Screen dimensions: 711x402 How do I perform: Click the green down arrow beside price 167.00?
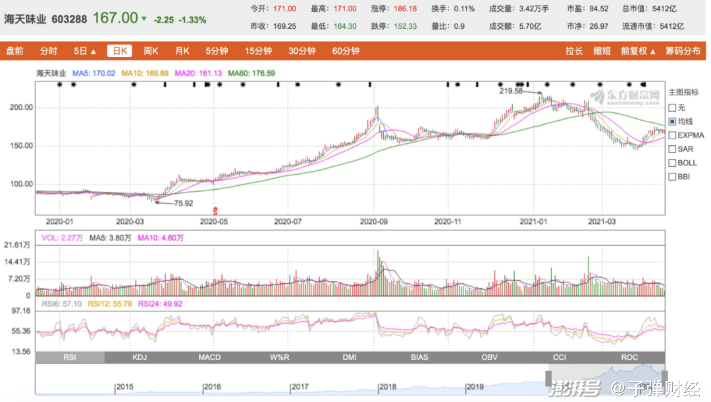point(144,19)
